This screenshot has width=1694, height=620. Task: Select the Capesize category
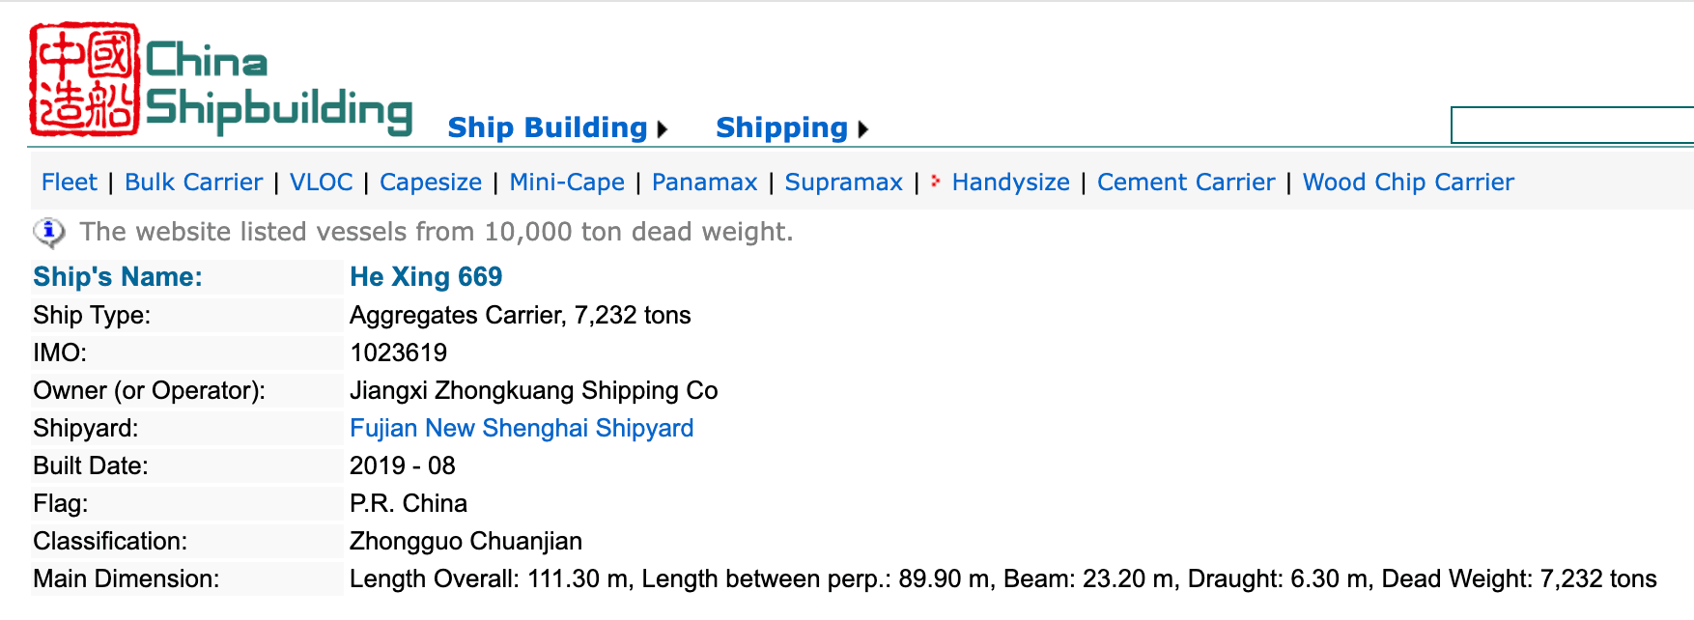431,182
